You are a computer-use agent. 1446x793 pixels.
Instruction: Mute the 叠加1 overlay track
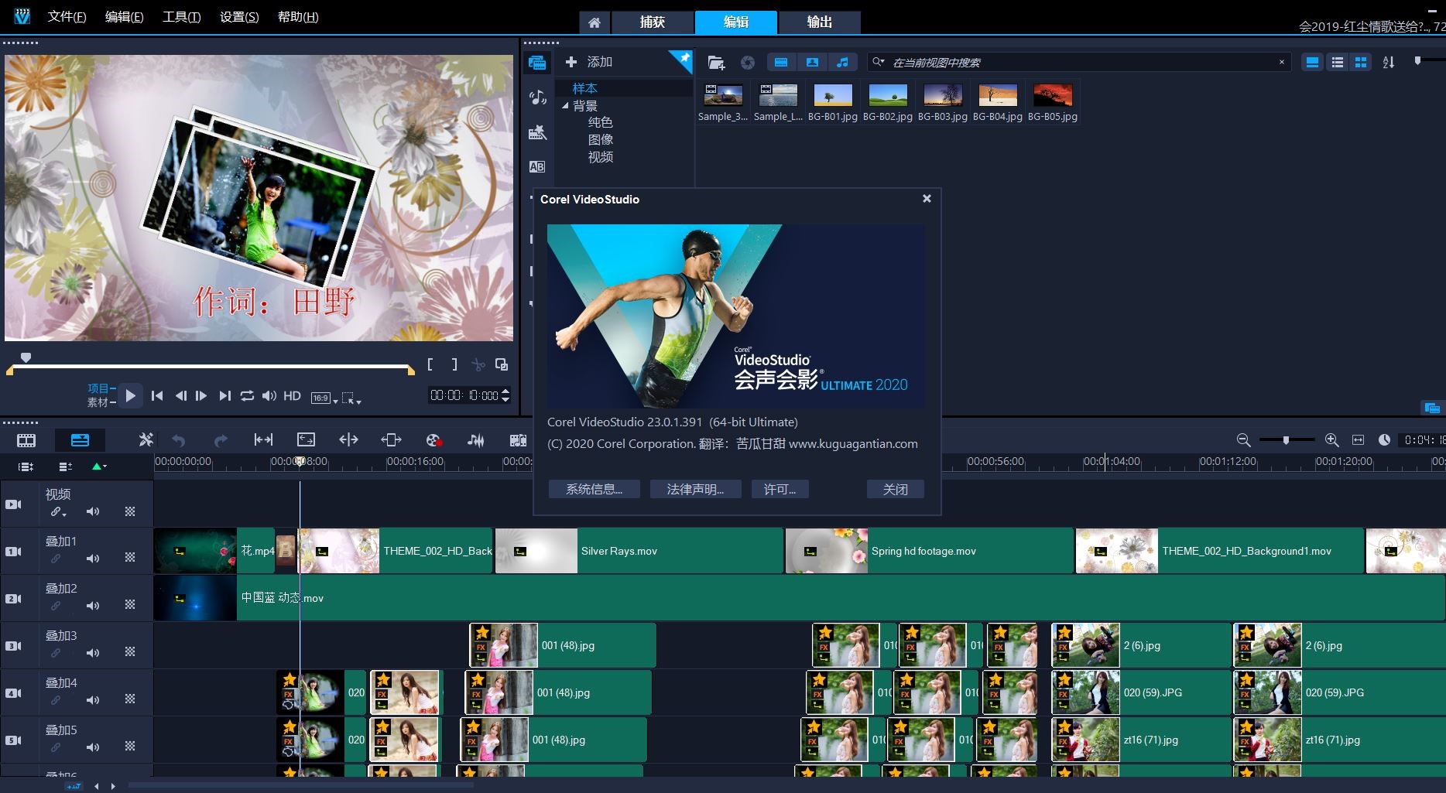(x=93, y=558)
